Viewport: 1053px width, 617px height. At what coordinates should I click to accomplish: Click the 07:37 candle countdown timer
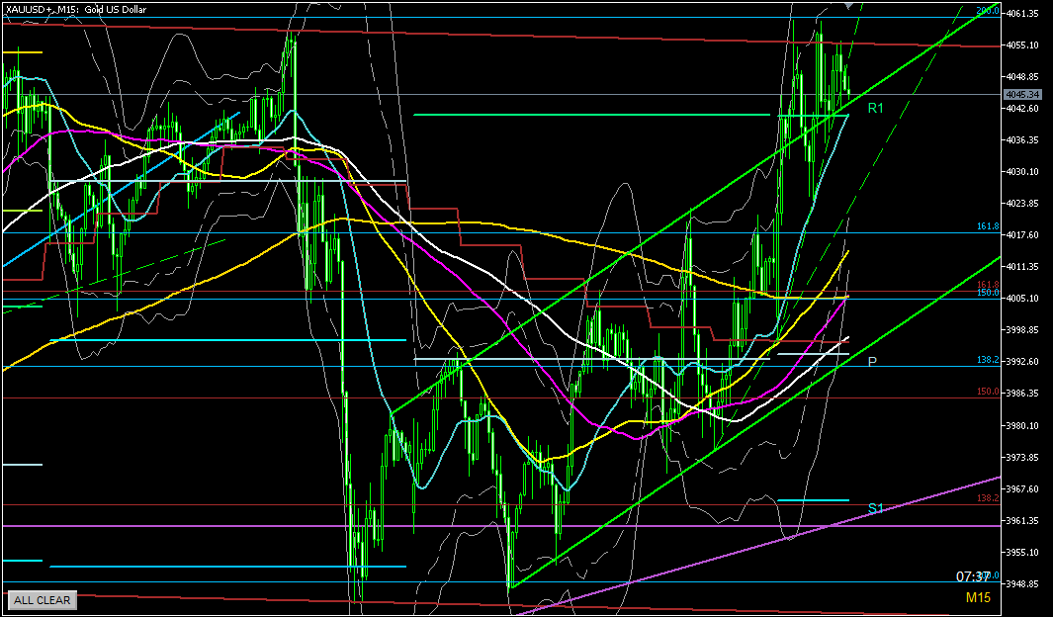point(972,576)
